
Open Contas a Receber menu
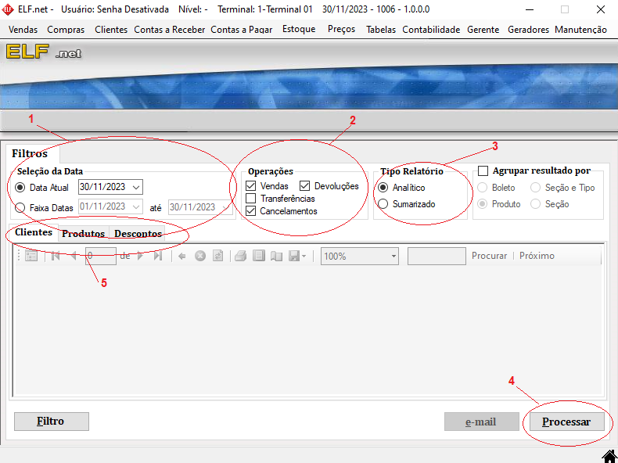click(170, 30)
